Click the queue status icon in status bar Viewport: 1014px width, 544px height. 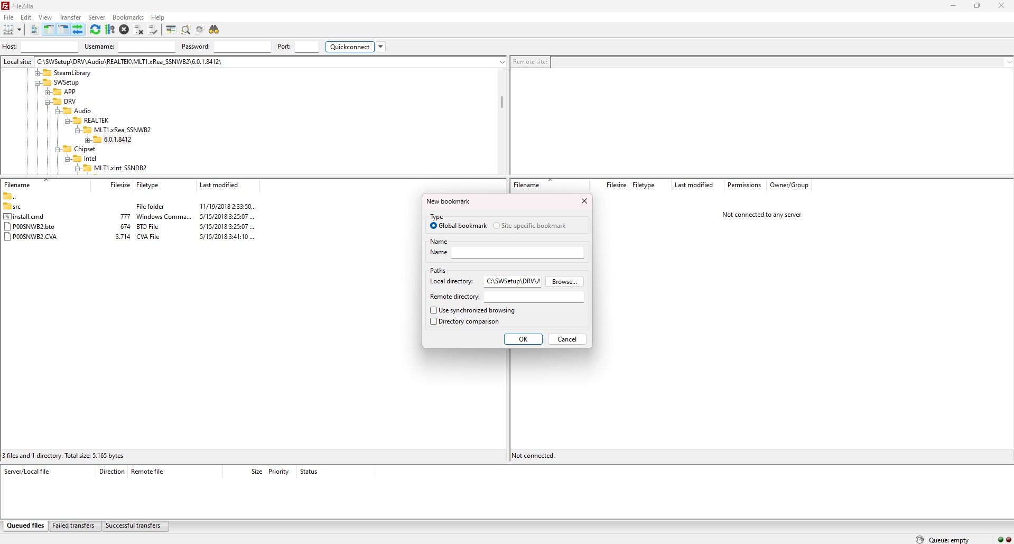pyautogui.click(x=920, y=540)
